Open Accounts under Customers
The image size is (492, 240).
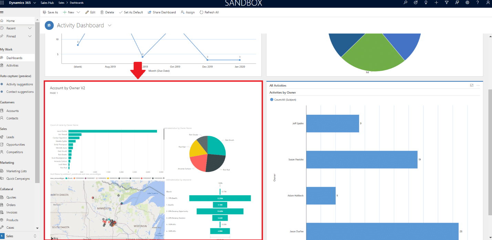(12, 111)
